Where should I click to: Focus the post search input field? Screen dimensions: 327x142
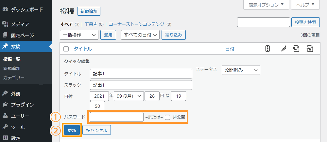(x=264, y=22)
